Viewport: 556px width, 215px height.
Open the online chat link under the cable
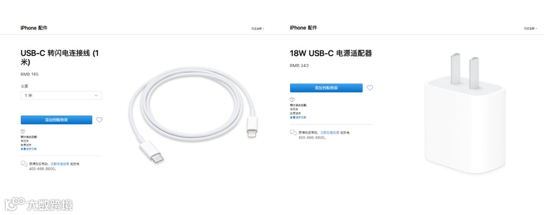tap(60, 164)
